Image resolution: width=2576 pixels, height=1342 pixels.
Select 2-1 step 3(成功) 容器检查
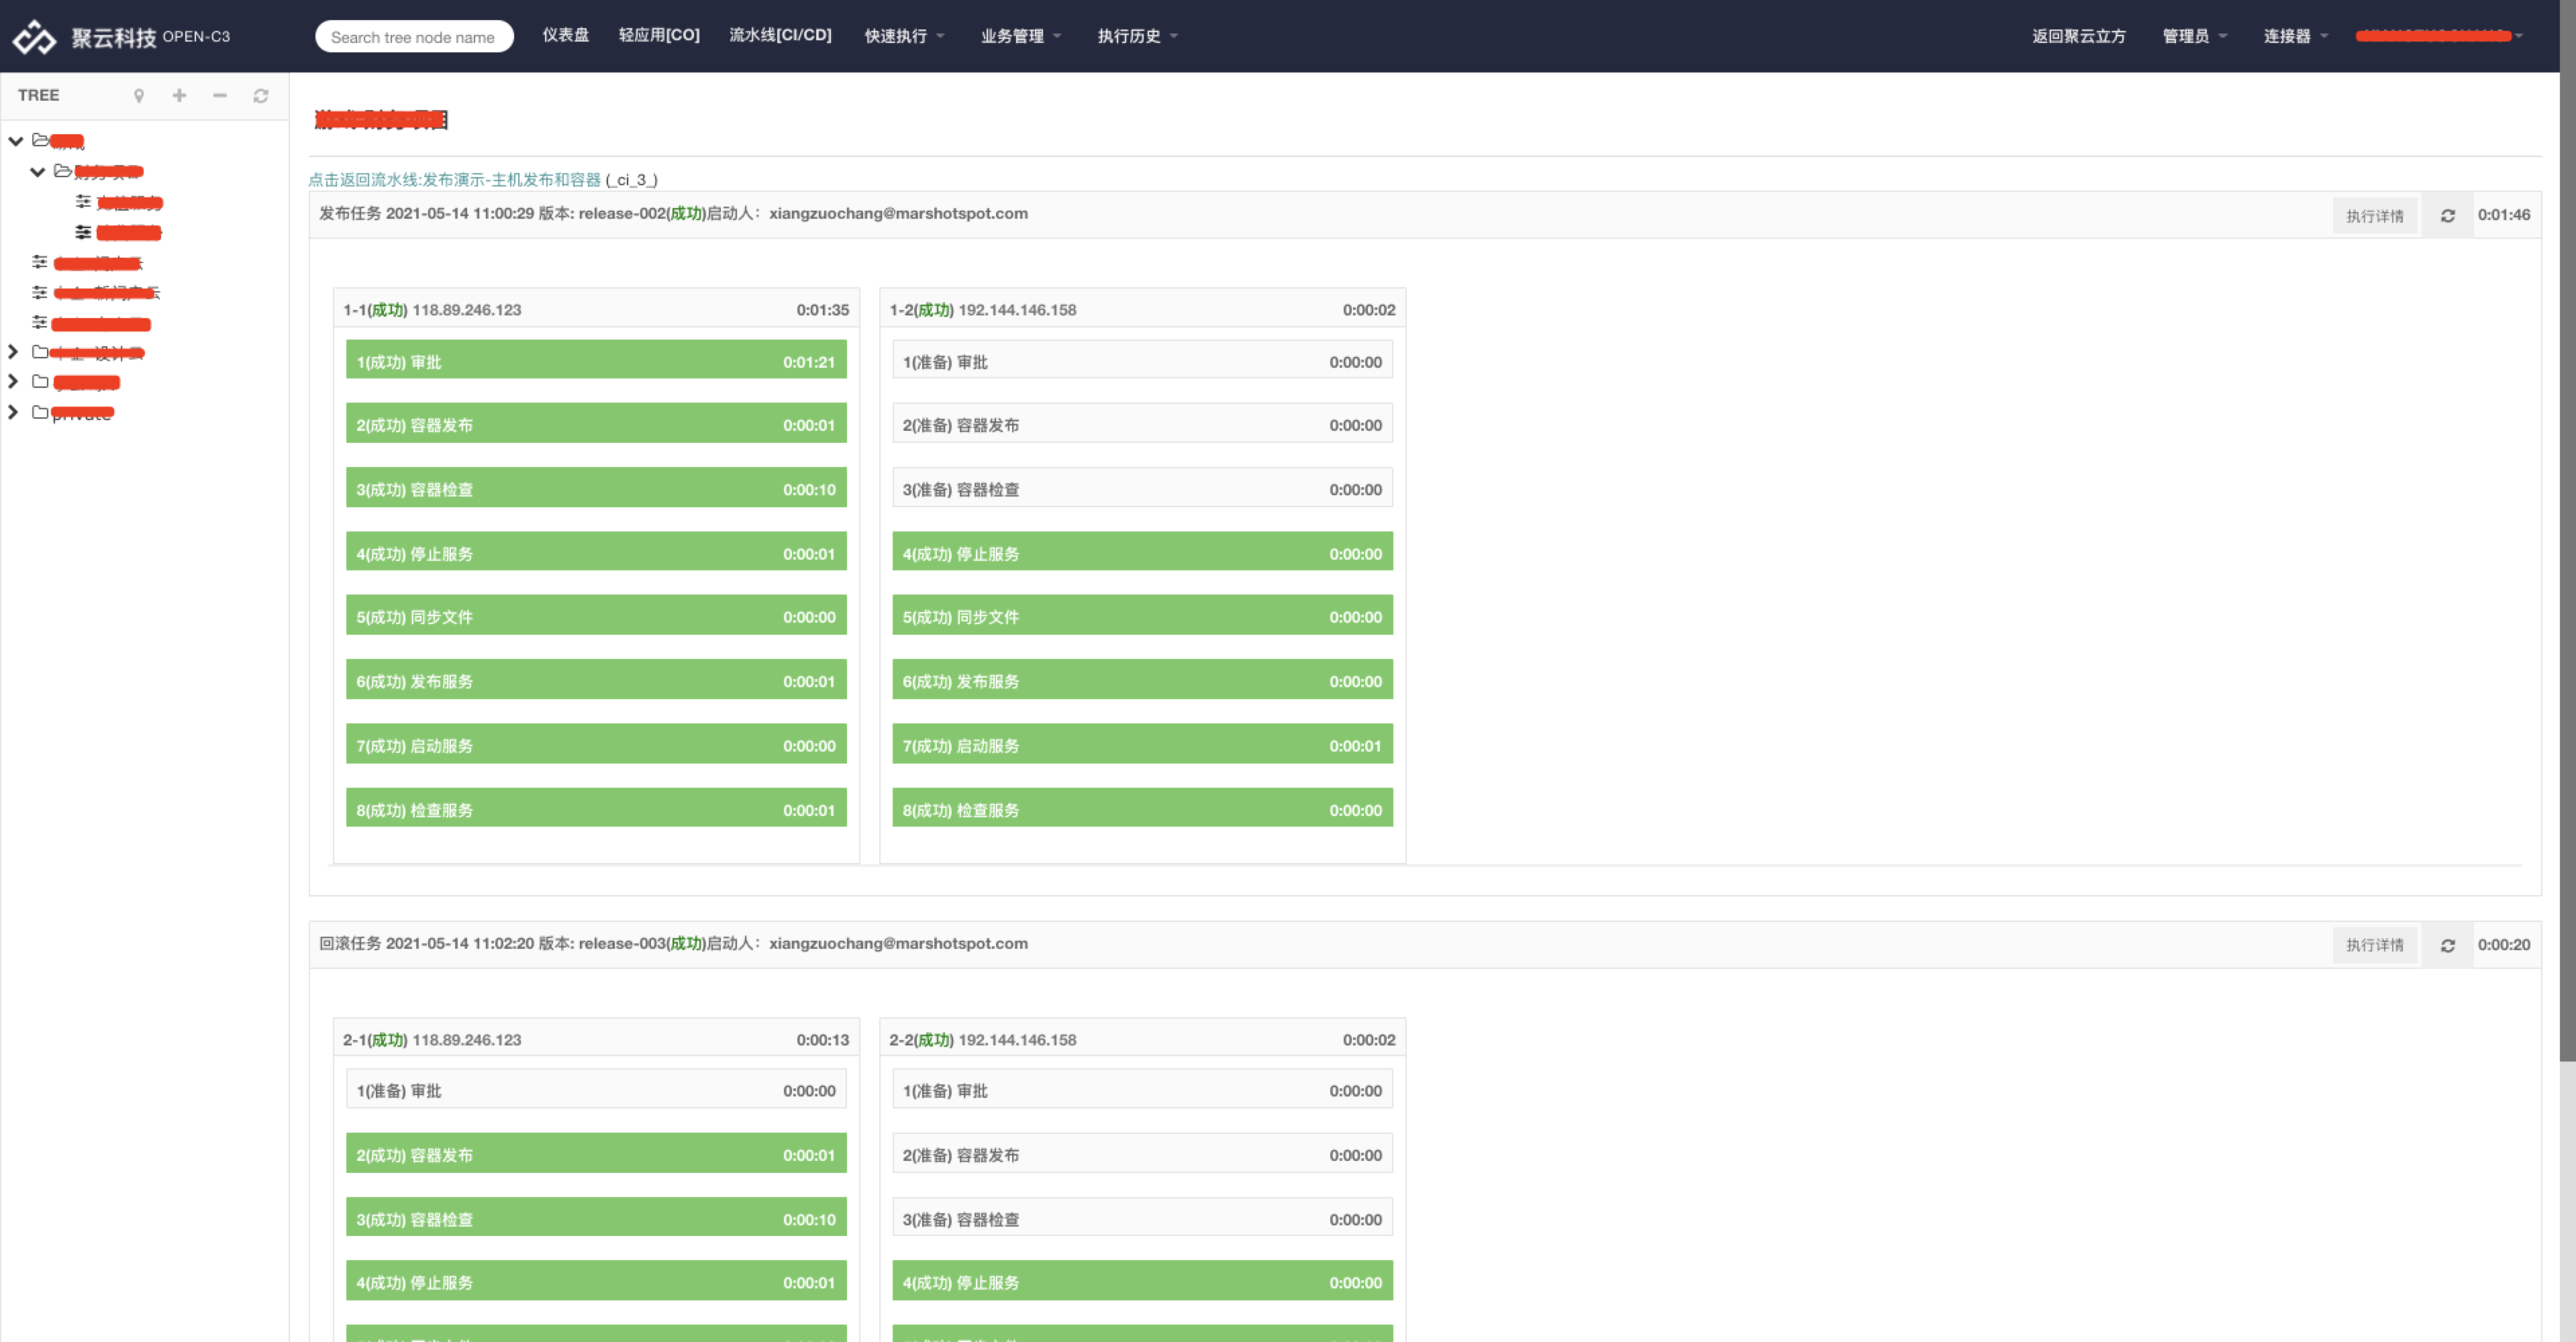pos(596,1218)
